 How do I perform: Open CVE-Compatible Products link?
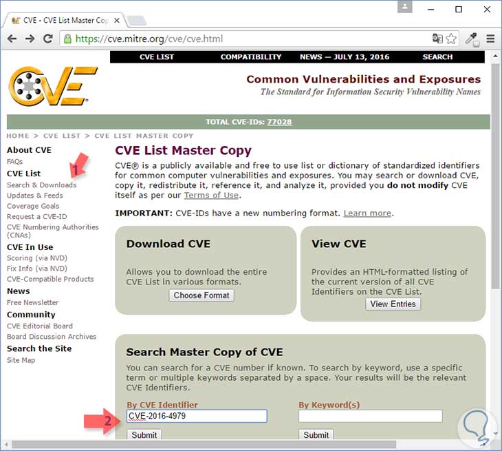(x=50, y=279)
